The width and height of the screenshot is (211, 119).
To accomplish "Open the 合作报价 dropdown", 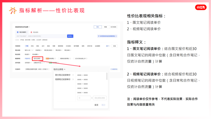I will [x=28, y=63].
